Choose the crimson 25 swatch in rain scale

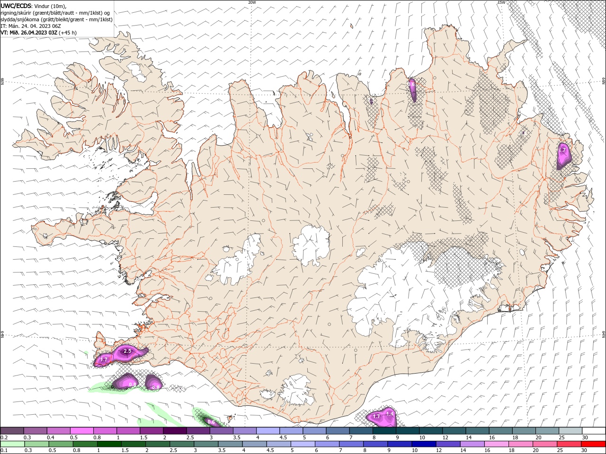coord(570,444)
